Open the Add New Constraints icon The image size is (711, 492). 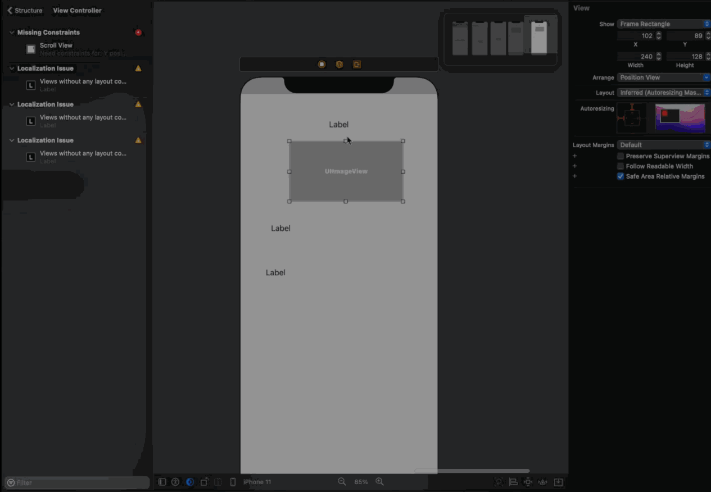point(528,482)
